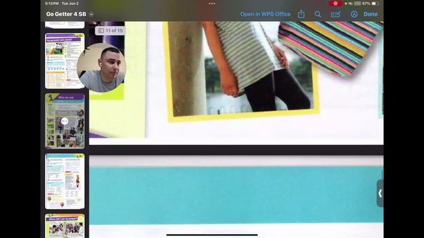Tap the circled A annotation icon

point(354,15)
